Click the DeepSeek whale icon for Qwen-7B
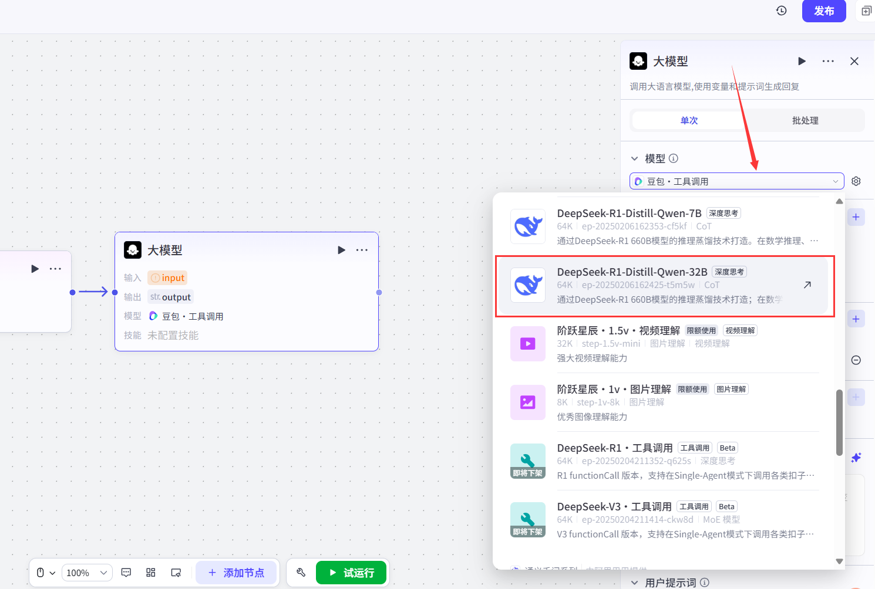 (528, 226)
